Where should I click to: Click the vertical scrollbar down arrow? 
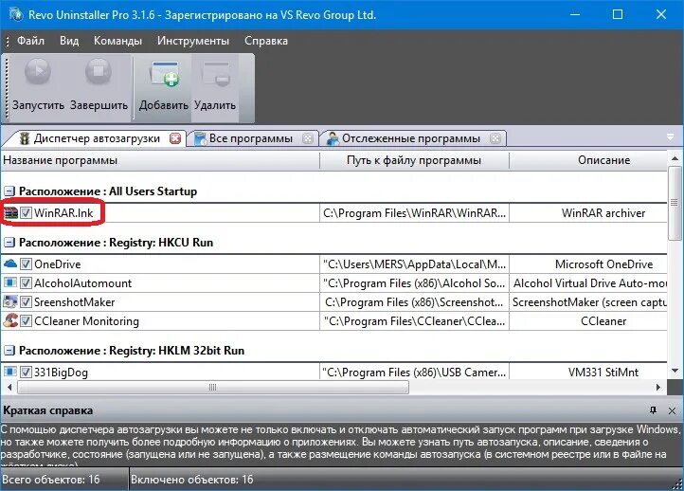[675, 372]
